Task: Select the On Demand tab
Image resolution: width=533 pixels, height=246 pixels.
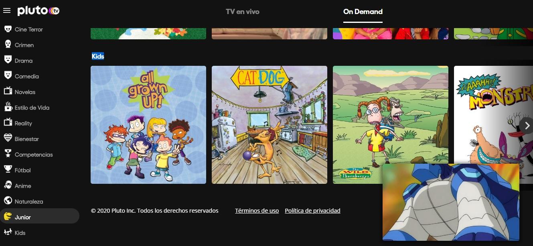Action: point(363,12)
